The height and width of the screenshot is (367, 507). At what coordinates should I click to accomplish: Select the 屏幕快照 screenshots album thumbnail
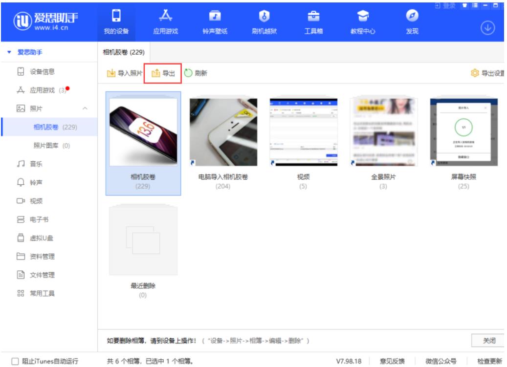click(463, 132)
